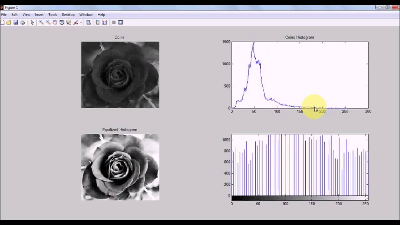
Task: Click the peak of the Coins Histogram curve
Action: point(254,43)
